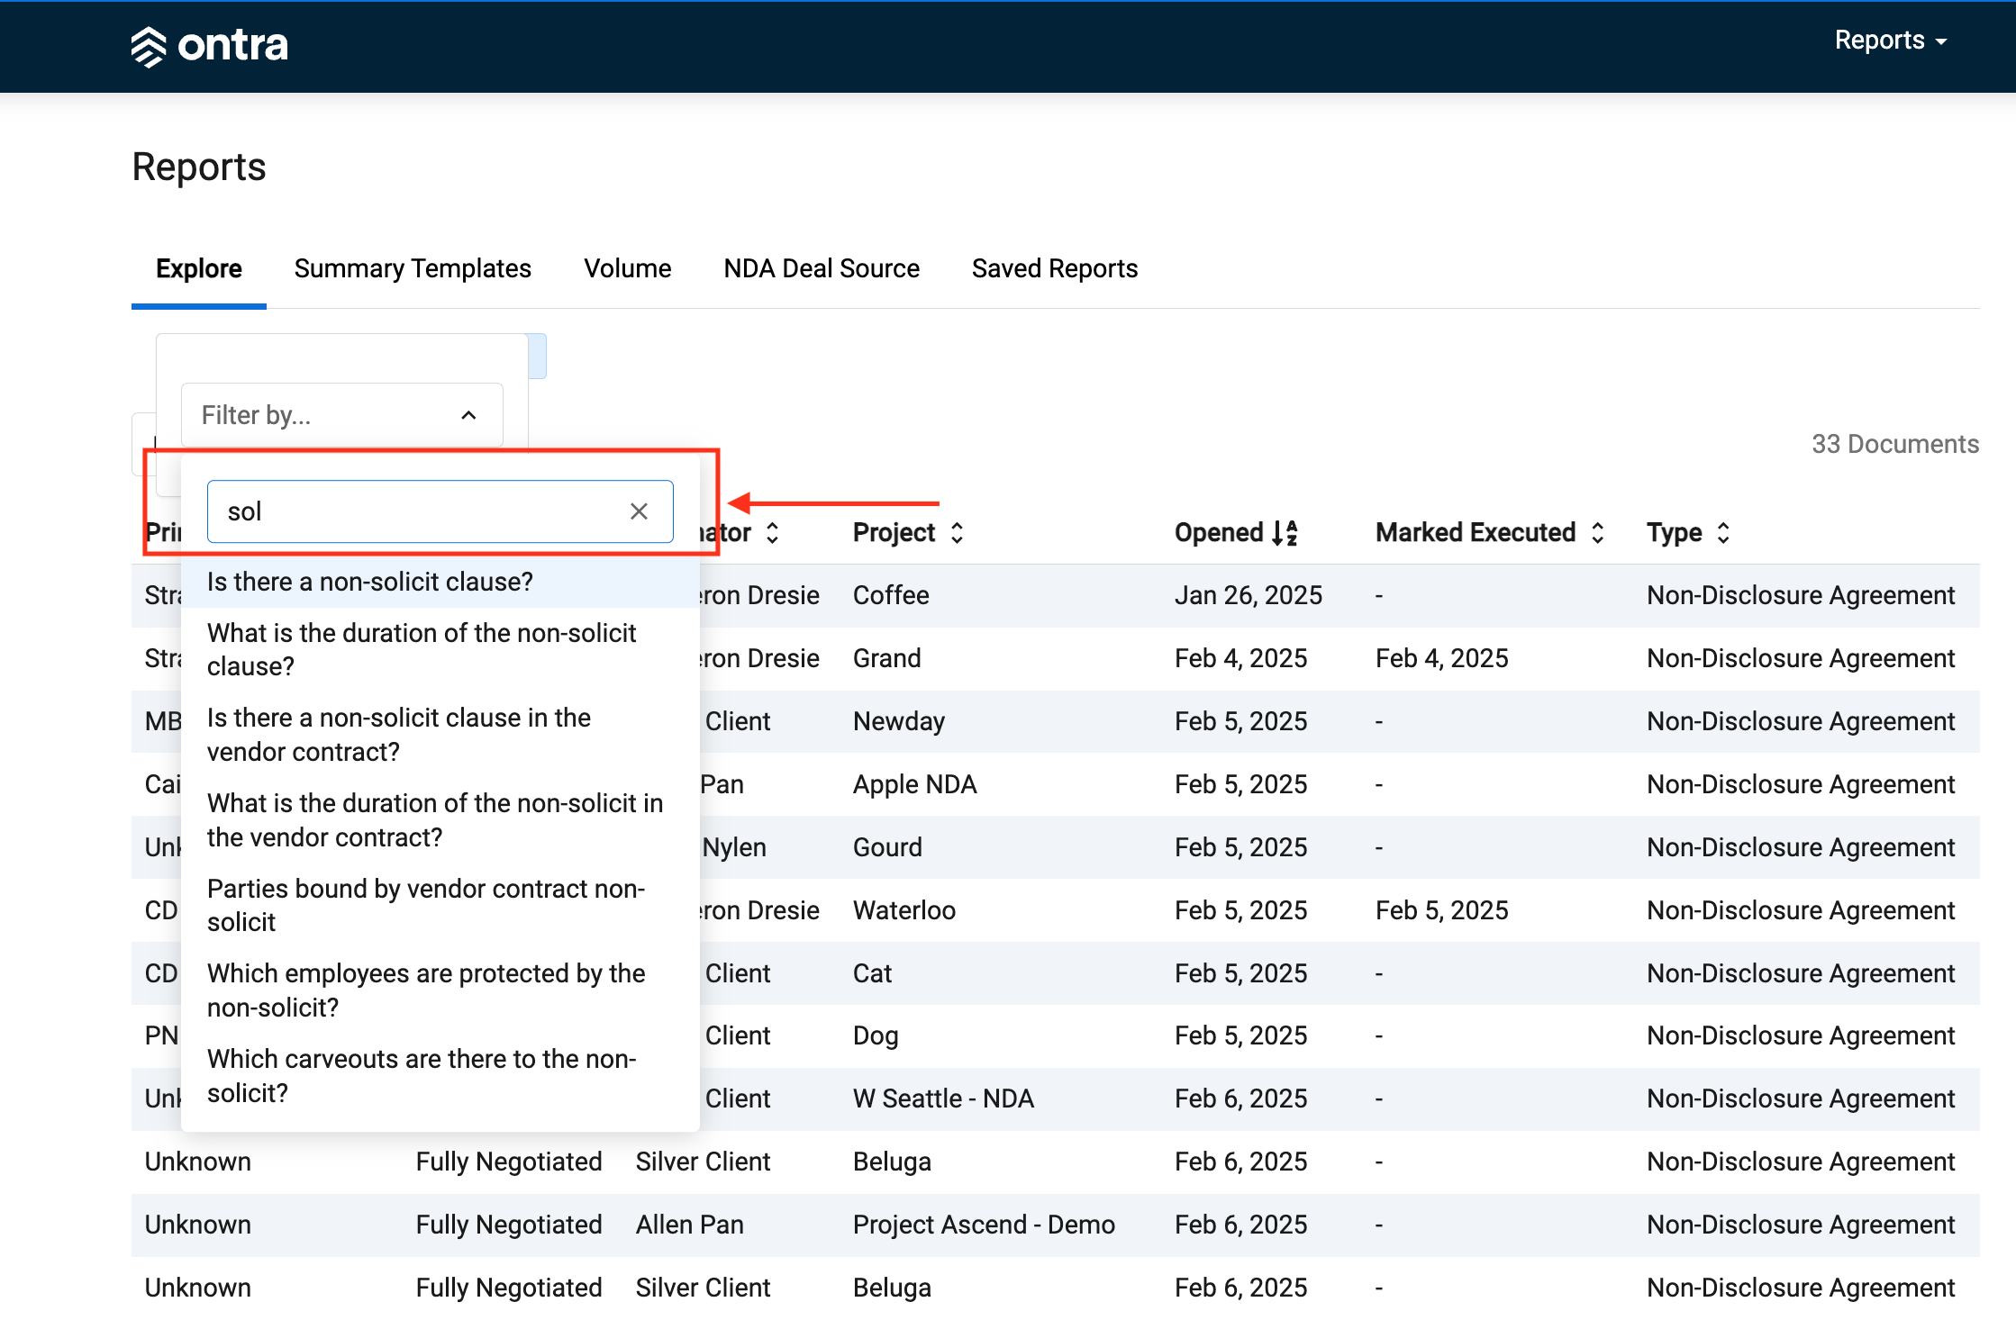
Task: Select 'What is the duration of the non-solicit in the vendor contract?'
Action: click(440, 820)
